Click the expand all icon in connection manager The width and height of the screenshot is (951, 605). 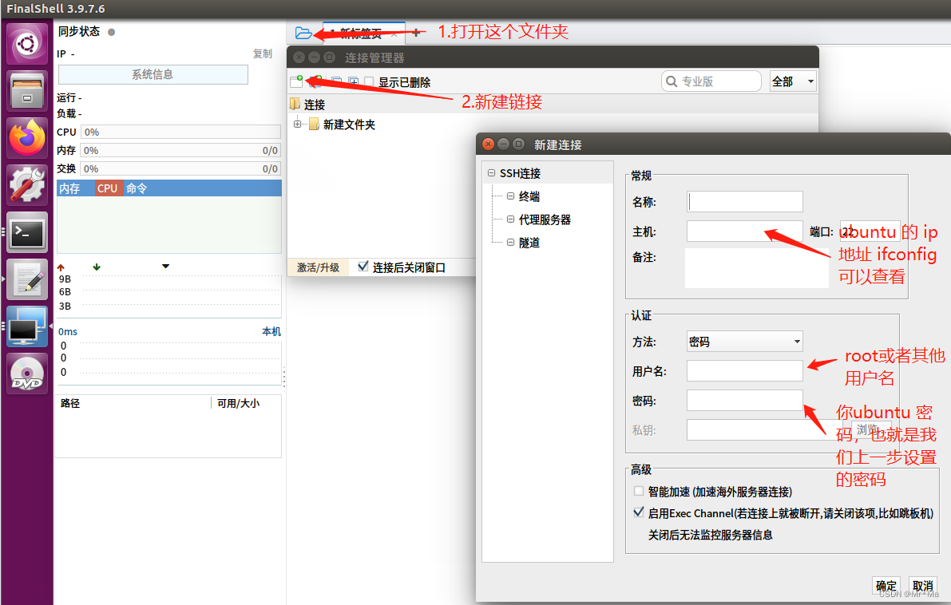click(x=353, y=81)
